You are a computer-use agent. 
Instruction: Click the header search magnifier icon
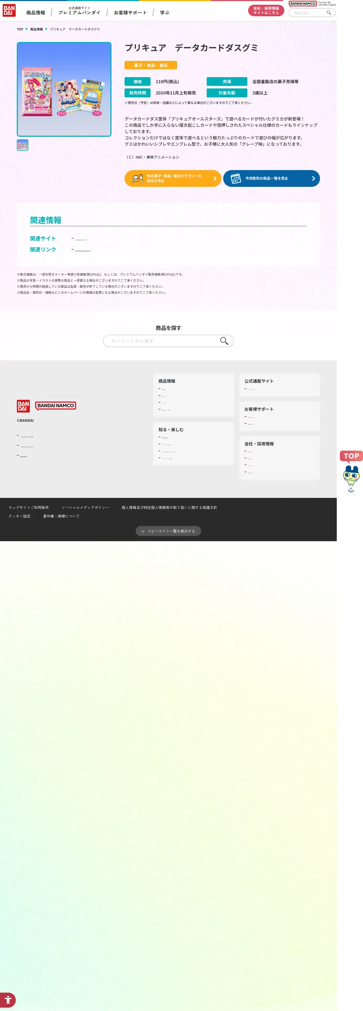tap(329, 13)
